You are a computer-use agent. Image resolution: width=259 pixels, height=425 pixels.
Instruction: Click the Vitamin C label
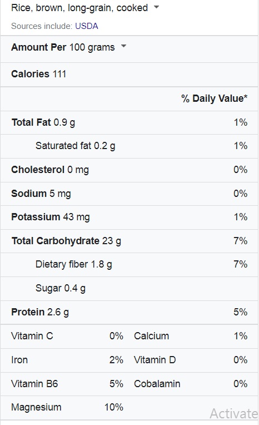click(32, 336)
